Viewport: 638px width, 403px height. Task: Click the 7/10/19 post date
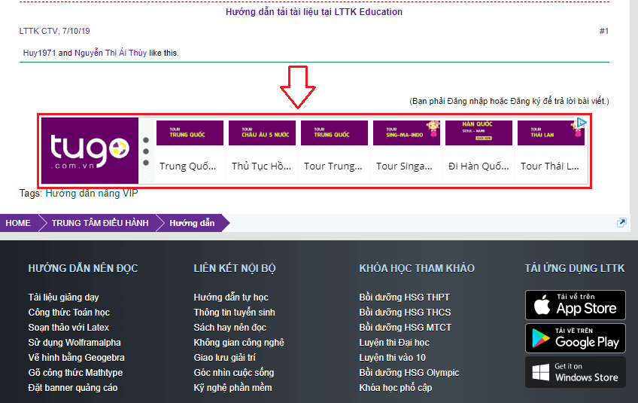pyautogui.click(x=76, y=31)
